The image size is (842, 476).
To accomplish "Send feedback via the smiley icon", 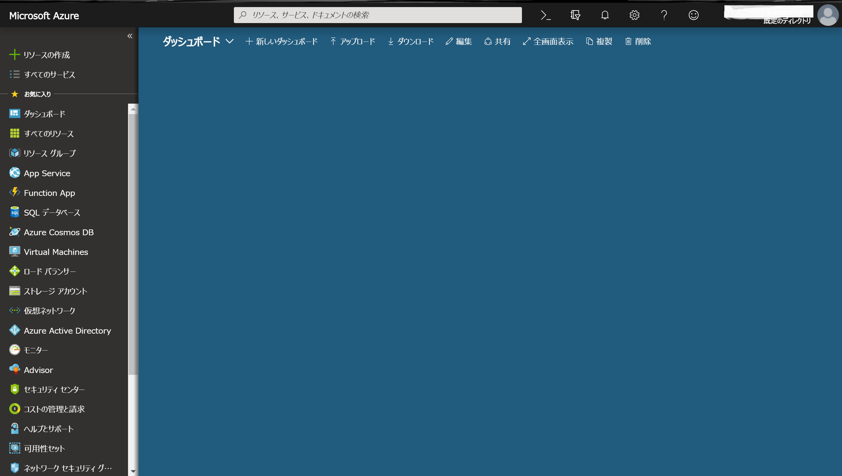I will pos(693,15).
